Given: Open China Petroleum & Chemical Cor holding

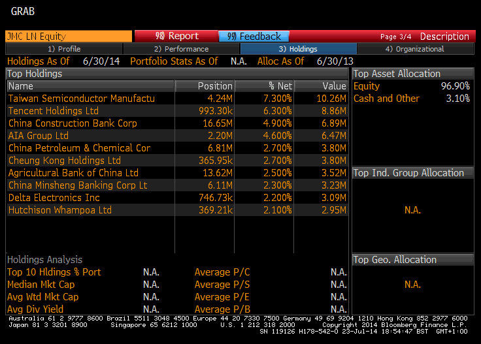Looking at the screenshot, I should pos(80,148).
